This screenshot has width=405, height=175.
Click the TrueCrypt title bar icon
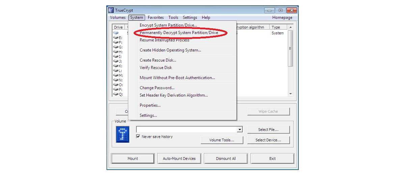tap(111, 10)
